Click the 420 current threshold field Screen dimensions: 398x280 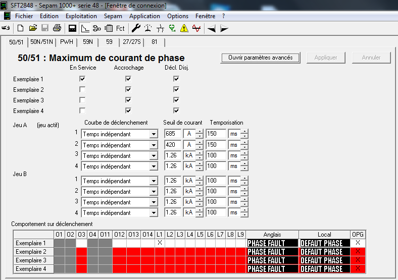[173, 145]
